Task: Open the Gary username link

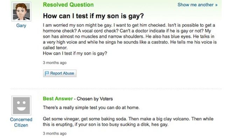Action: [21, 26]
